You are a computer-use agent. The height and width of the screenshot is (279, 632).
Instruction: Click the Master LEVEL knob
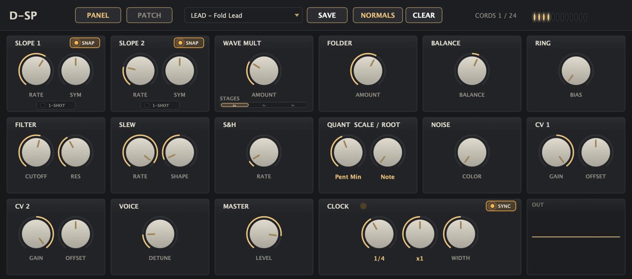pyautogui.click(x=264, y=234)
